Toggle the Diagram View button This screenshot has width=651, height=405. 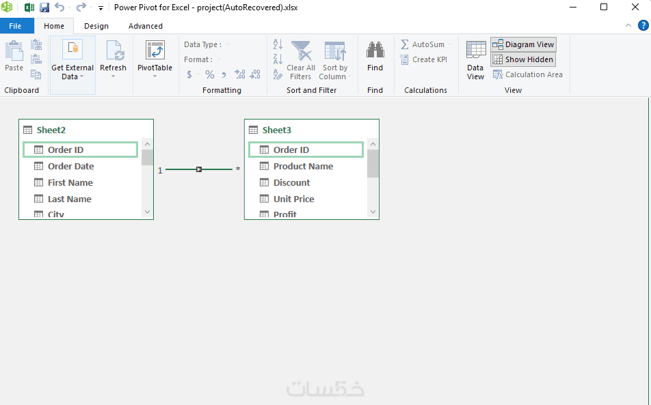[523, 44]
